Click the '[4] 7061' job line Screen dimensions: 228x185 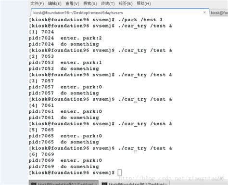(41, 106)
